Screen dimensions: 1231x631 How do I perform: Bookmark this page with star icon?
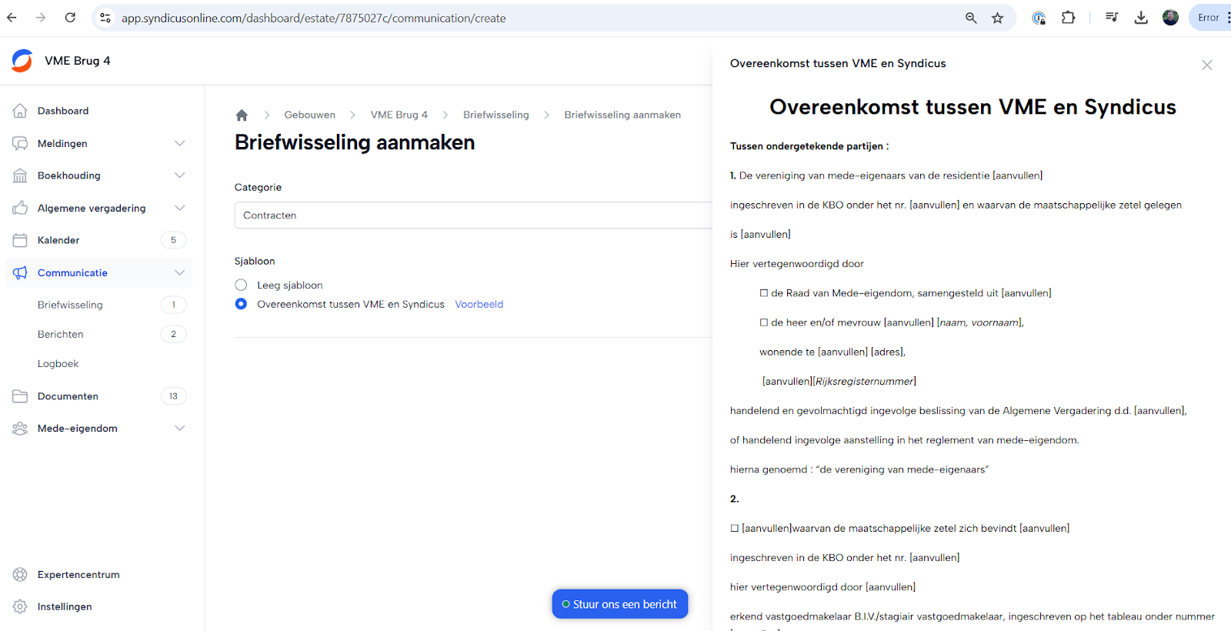[997, 18]
